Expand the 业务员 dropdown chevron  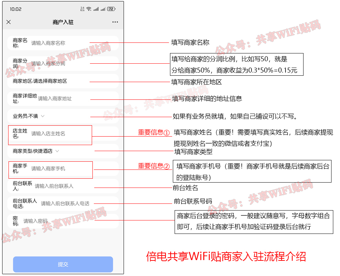[x=42, y=116]
